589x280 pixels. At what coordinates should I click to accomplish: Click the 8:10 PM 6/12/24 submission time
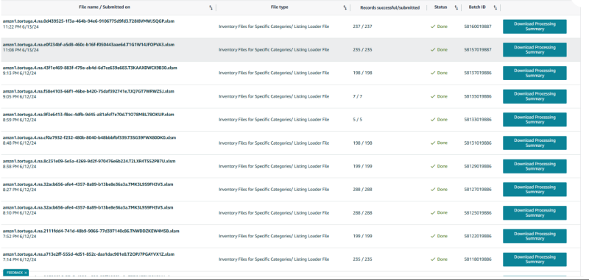[x=20, y=213]
